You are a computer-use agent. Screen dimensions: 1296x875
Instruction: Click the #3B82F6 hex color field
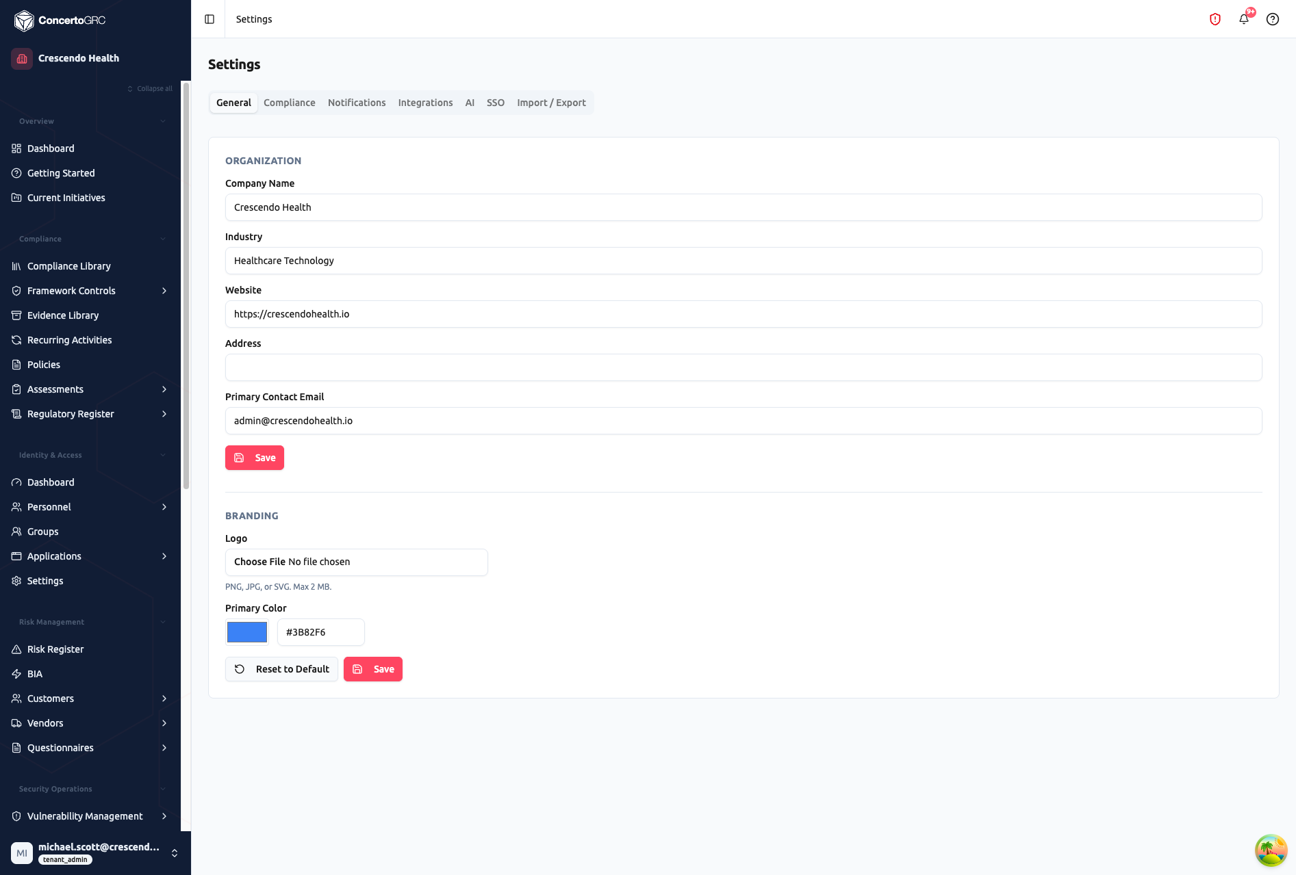click(321, 632)
